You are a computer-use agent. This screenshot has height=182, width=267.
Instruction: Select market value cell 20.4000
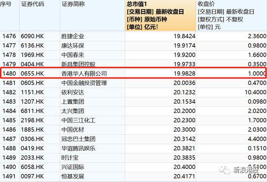click(x=184, y=167)
